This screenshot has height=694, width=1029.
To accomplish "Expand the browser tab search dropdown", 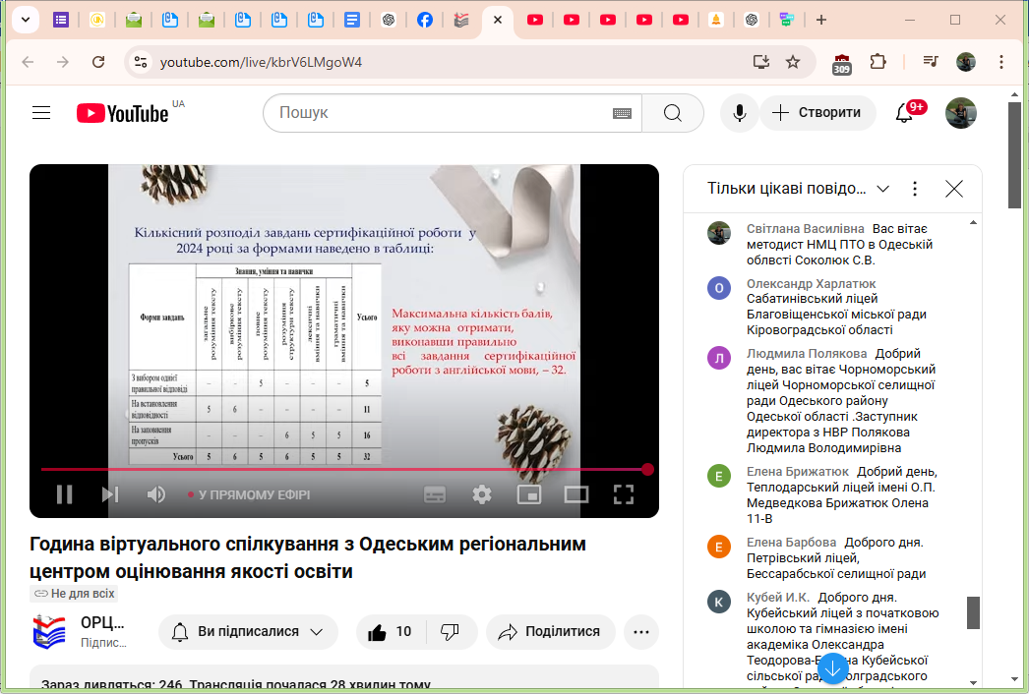I will click(x=25, y=20).
